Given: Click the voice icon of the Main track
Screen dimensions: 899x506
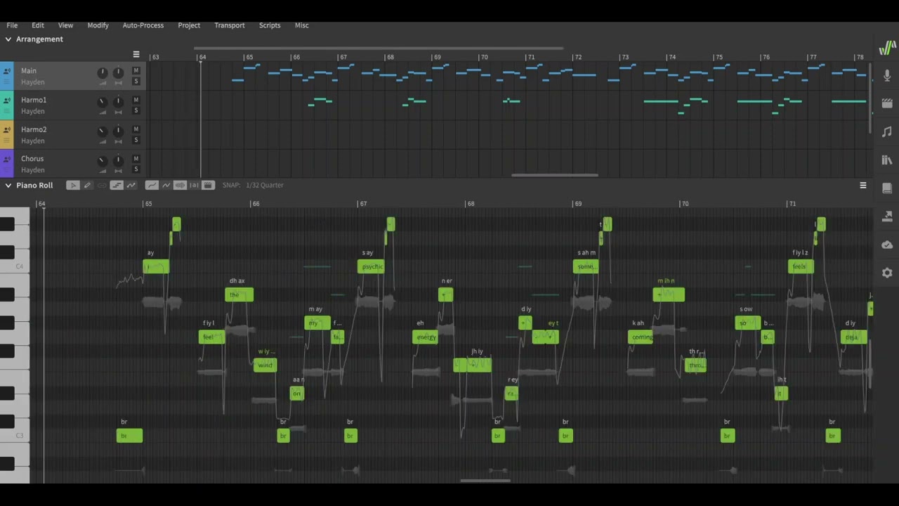Looking at the screenshot, I should (6, 71).
